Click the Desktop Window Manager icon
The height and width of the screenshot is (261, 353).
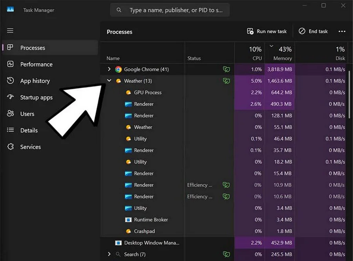(118, 243)
